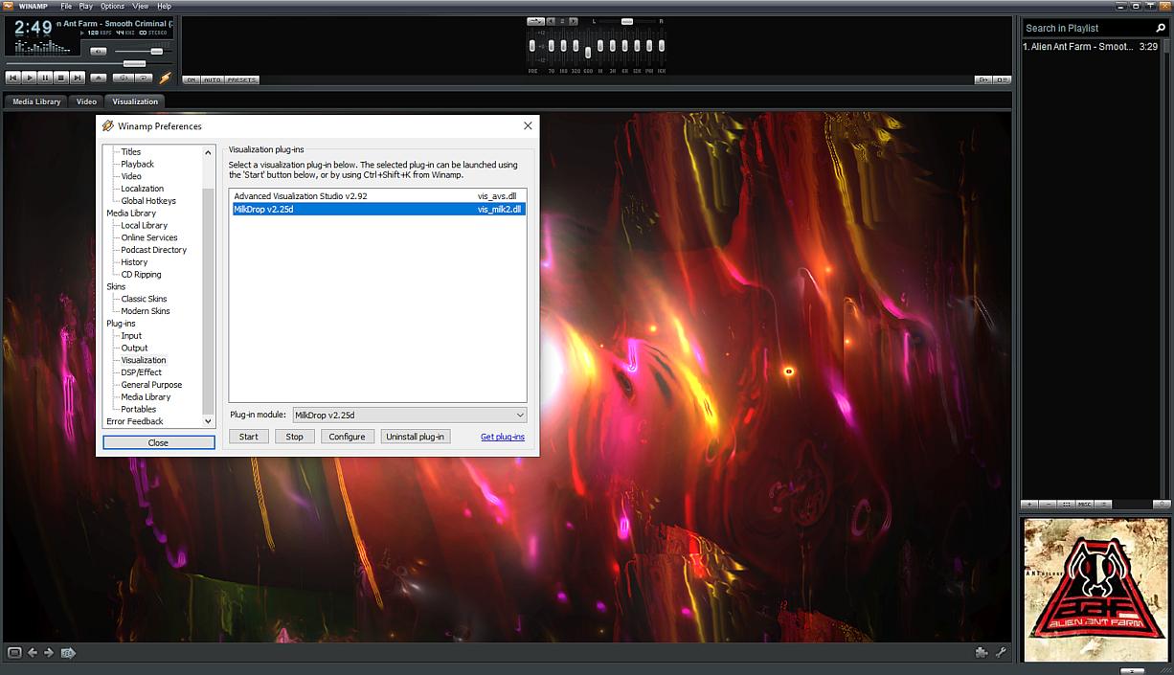The image size is (1174, 675).
Task: Click the Winamp logo icon in title bar
Action: [8, 7]
